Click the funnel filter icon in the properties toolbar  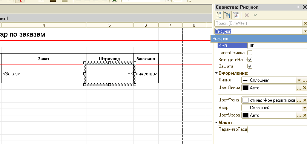tap(236, 15)
